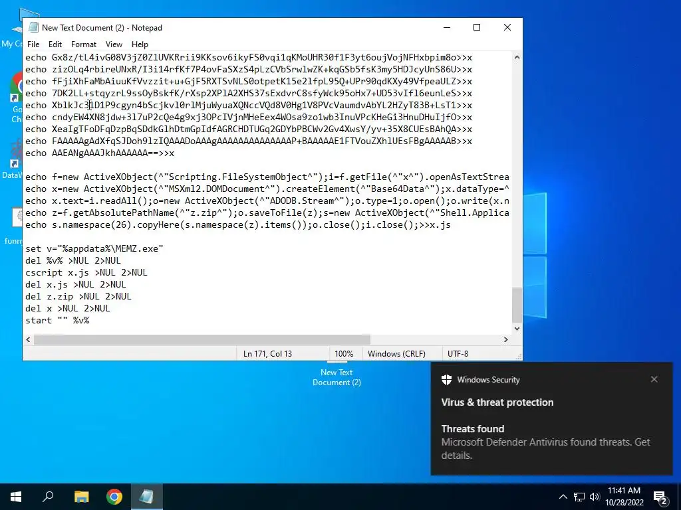Click the line 'del x >NUL 2>NUL'
The height and width of the screenshot is (510, 681).
click(68, 308)
